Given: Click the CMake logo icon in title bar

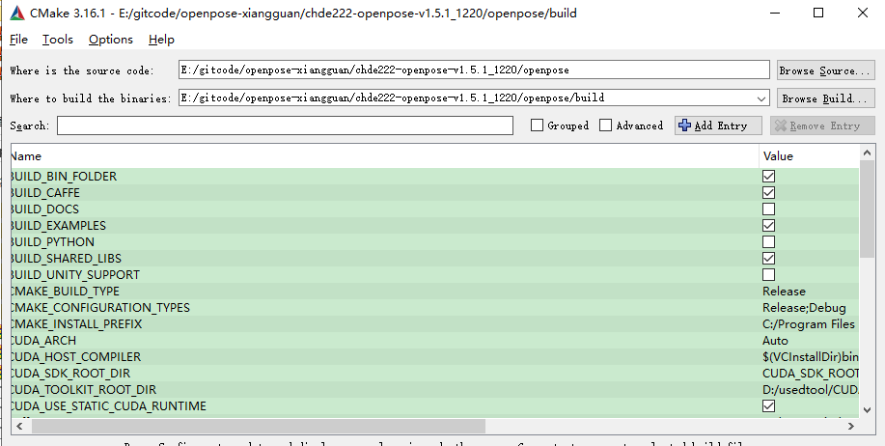Looking at the screenshot, I should (x=17, y=13).
